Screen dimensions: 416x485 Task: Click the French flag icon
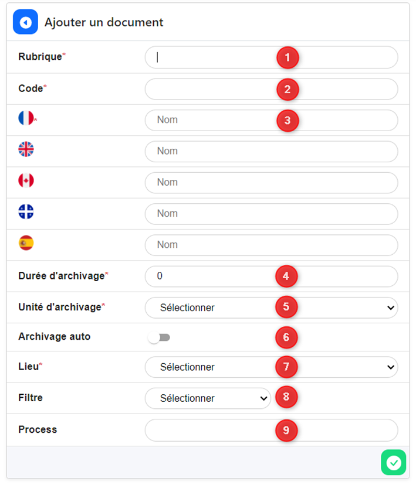pyautogui.click(x=26, y=118)
